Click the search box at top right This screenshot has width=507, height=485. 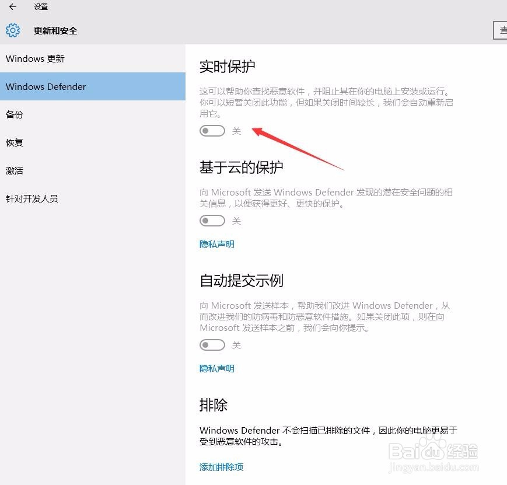tap(500, 30)
